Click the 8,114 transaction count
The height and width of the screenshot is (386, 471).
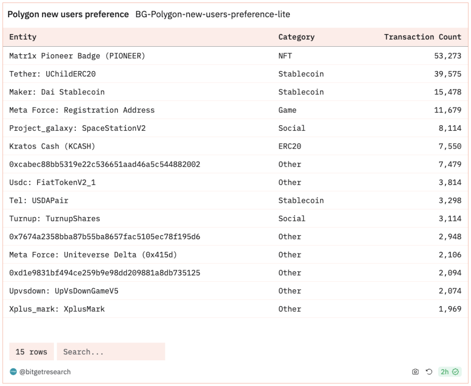pos(450,128)
